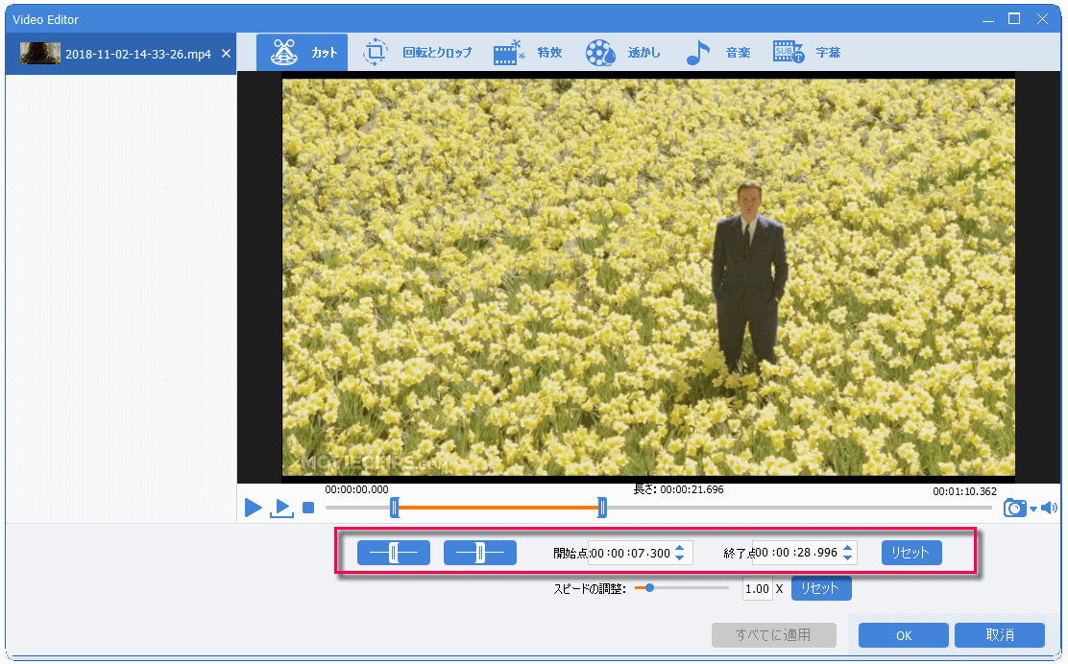Open the 特效 effects tab
Viewport: 1068px width, 664px height.
pos(528,53)
